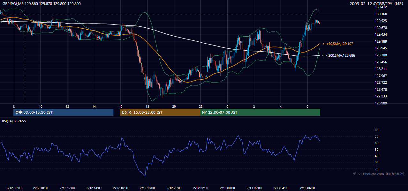Image resolution: width=408 pixels, height=191 pixels.
Task: Click the 2/12 14:00 time label
Action: (x=94, y=188)
